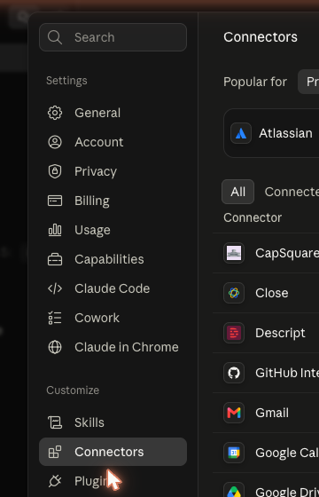Open Claude Code settings label
This screenshot has width=319, height=497.
112,288
